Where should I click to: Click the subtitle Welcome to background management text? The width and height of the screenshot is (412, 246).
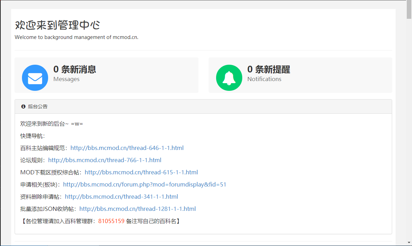click(x=76, y=37)
